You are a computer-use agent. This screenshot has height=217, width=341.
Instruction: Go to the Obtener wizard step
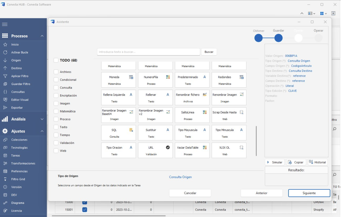tap(258, 38)
